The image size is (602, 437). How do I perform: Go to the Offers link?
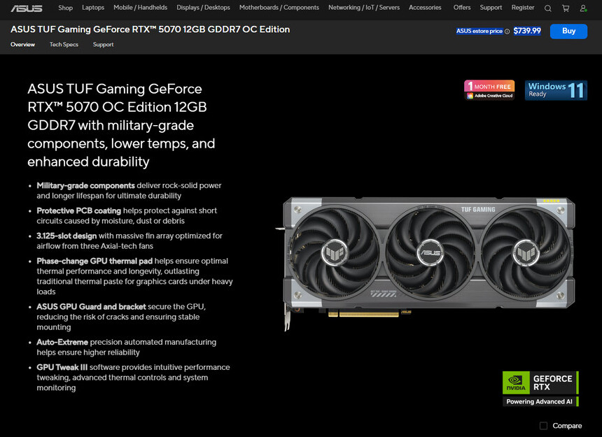(x=462, y=8)
